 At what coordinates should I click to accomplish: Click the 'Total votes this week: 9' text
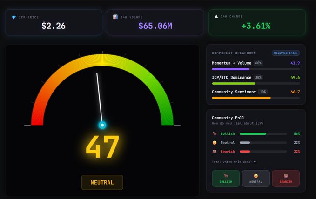click(234, 162)
